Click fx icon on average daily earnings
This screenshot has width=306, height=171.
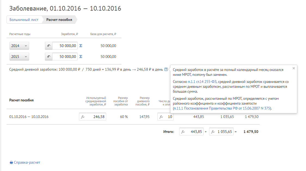coord(83,117)
